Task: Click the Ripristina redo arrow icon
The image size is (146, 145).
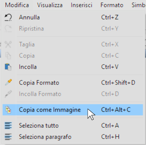Action: click(8, 29)
